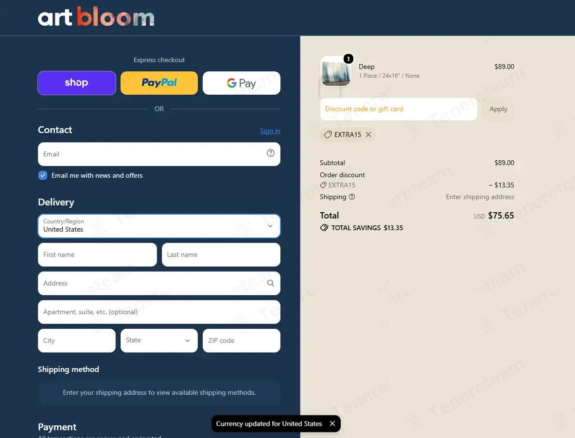Follow the Sign in link
The height and width of the screenshot is (438, 575).
pos(270,131)
